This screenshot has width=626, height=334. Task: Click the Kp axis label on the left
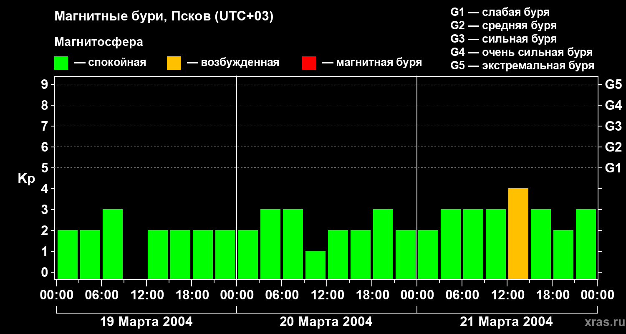point(27,179)
